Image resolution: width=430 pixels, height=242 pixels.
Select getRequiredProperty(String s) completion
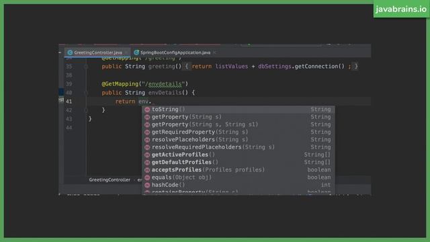238,132
